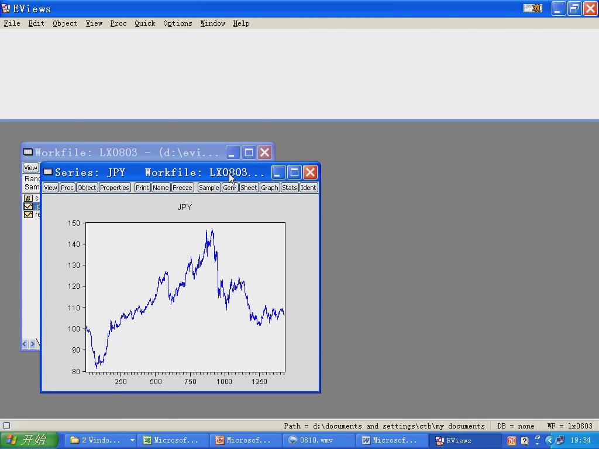Click the small square box in status bar
The image size is (599, 449).
pos(6,426)
